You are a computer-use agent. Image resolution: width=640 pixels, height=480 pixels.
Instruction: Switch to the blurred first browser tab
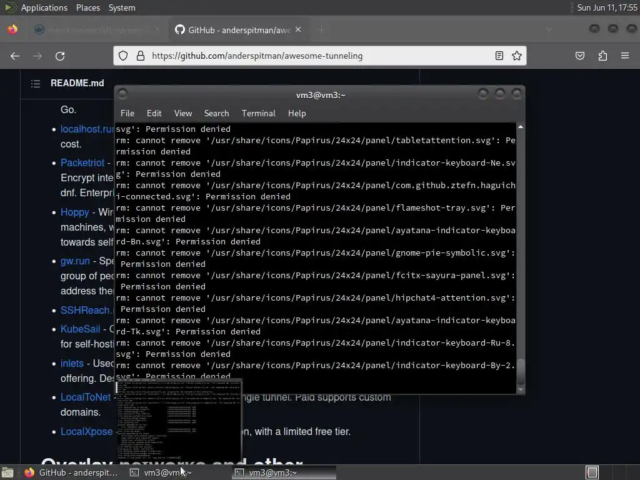point(96,30)
